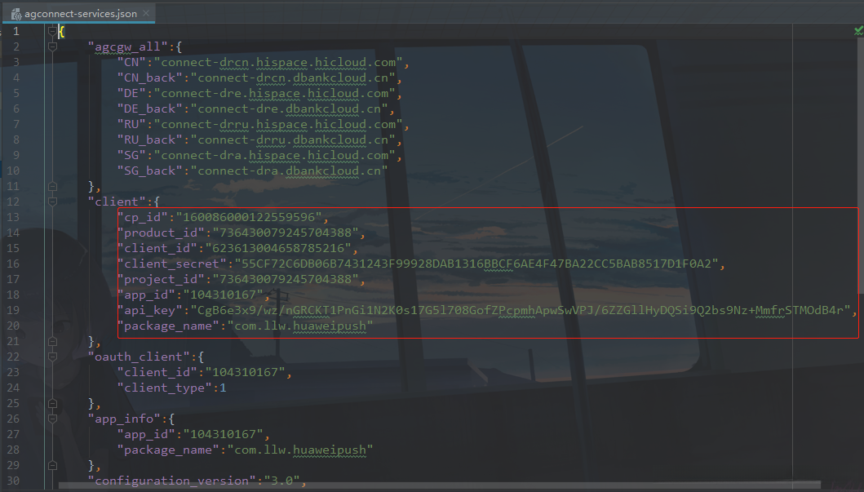Click line number 16 in the gutter
864x492 pixels.
click(x=13, y=264)
